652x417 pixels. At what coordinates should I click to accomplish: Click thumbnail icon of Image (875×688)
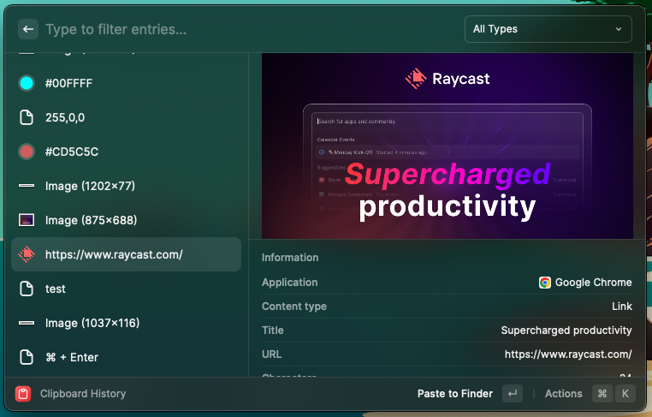tap(27, 220)
